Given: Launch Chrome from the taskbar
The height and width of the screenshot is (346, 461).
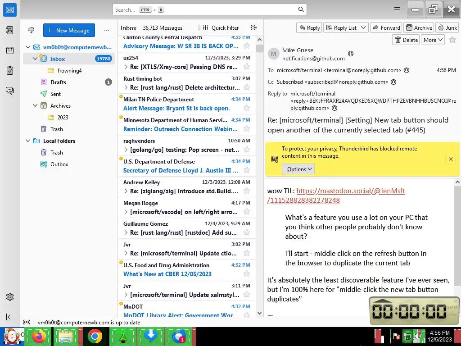Looking at the screenshot, I should pyautogui.click(x=95, y=336).
